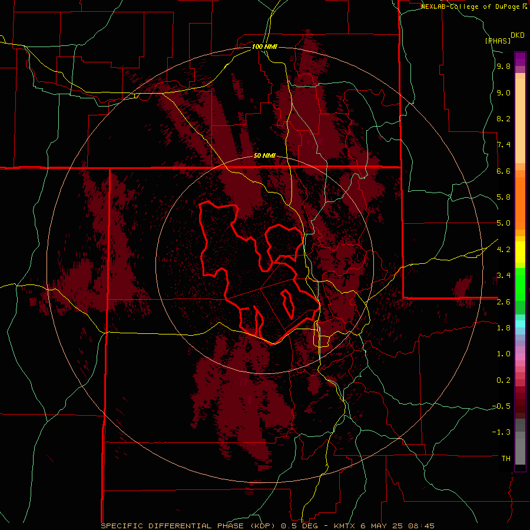Viewport: 530px width, 530px height.
Task: Pick the bright yellow segment of the color bar
Action: coord(520,252)
